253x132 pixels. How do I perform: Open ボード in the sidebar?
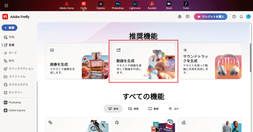point(10,53)
